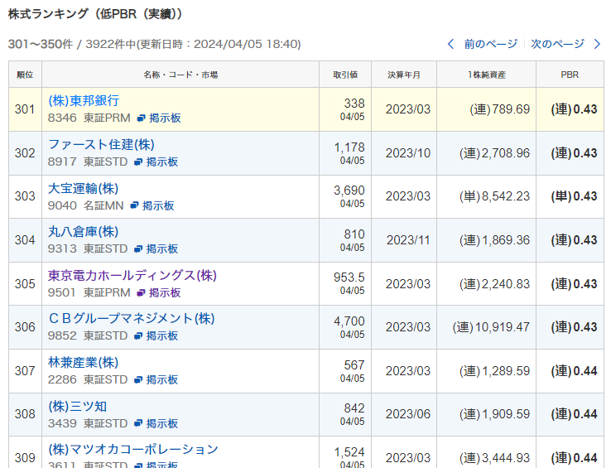Image resolution: width=611 pixels, height=468 pixels.
Task: Click the right chevron pagination arrow
Action: (598, 44)
